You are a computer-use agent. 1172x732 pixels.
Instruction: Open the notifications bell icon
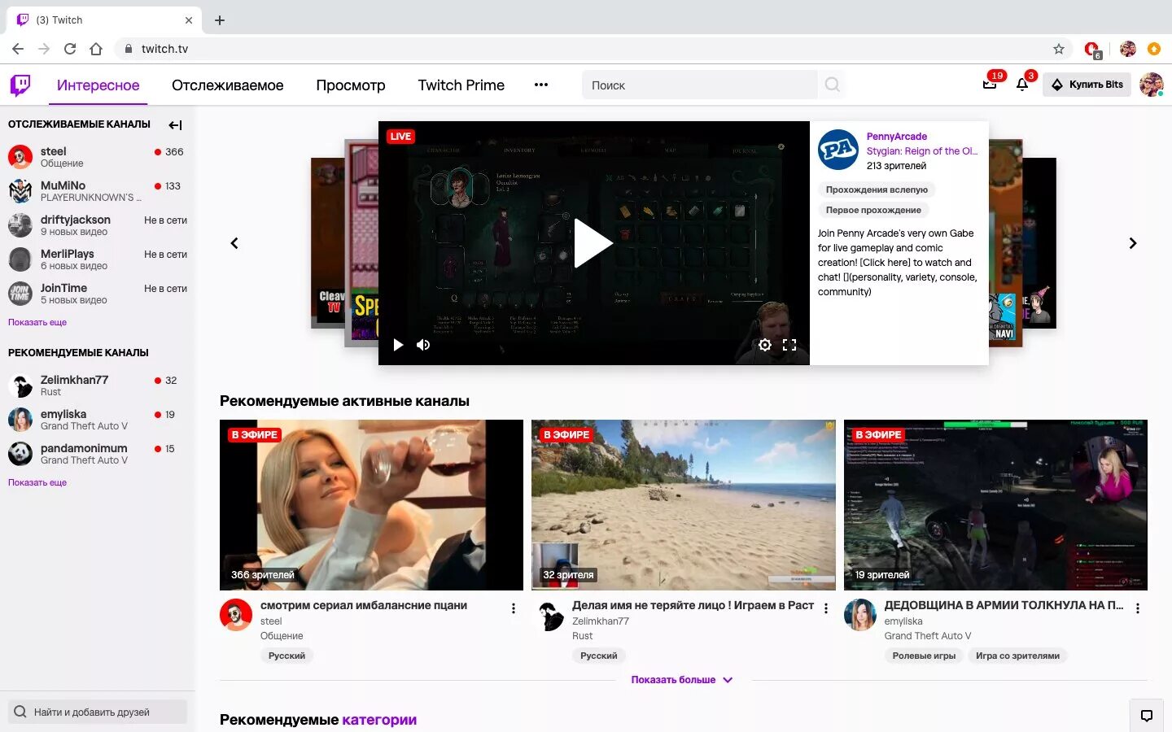1022,84
